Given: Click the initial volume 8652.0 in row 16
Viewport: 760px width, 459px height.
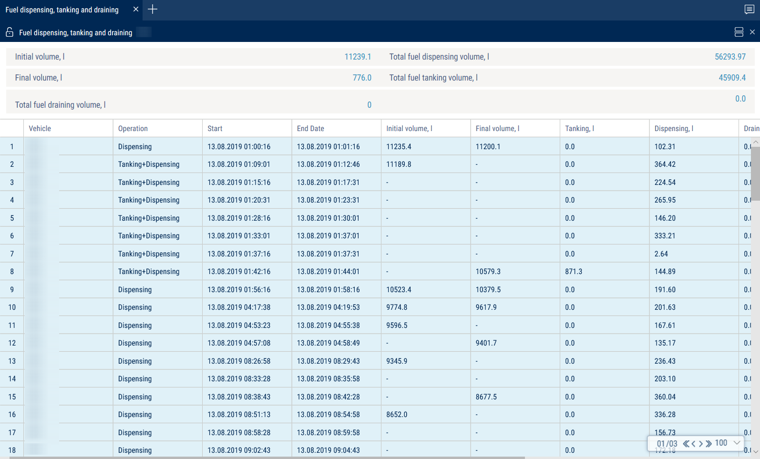Looking at the screenshot, I should 397,415.
